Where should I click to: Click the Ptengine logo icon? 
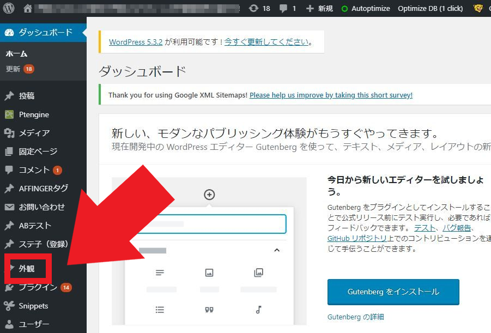click(9, 114)
